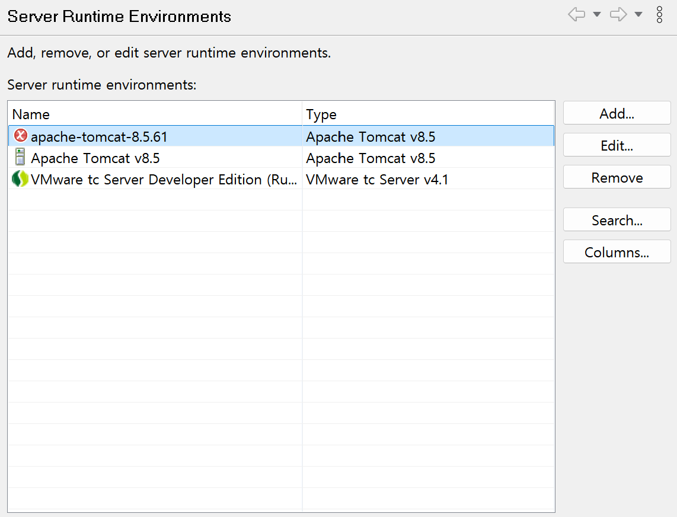Click the Edit... button
The image size is (677, 517).
coord(617,145)
